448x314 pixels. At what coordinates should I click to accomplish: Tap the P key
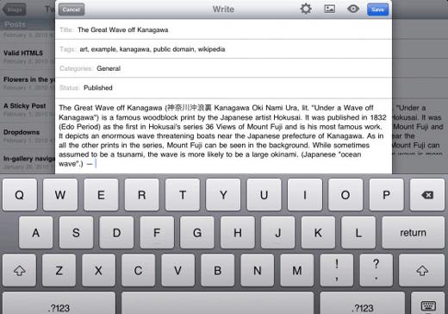pyautogui.click(x=386, y=195)
